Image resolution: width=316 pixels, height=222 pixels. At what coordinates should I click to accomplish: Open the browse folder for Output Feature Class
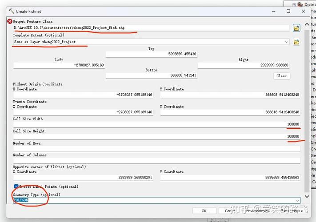coord(296,28)
